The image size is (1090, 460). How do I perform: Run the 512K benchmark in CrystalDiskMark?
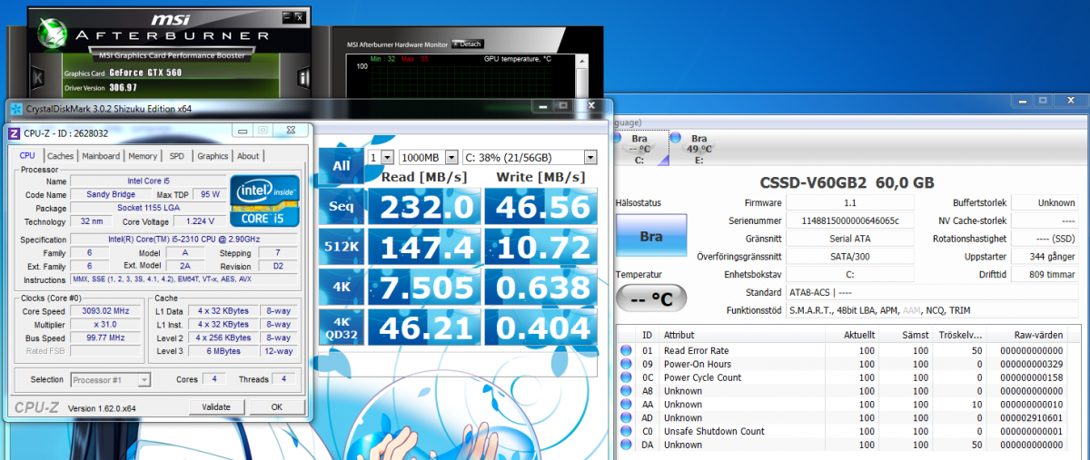tap(341, 248)
